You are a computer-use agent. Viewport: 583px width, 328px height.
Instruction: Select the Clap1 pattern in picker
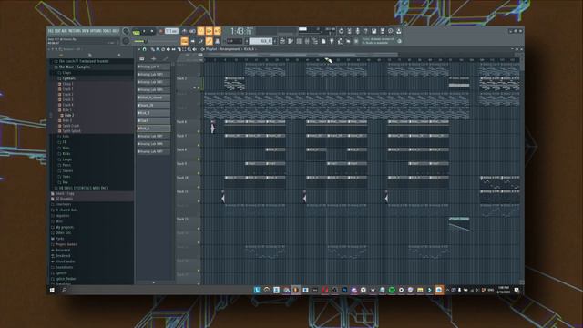click(154, 120)
